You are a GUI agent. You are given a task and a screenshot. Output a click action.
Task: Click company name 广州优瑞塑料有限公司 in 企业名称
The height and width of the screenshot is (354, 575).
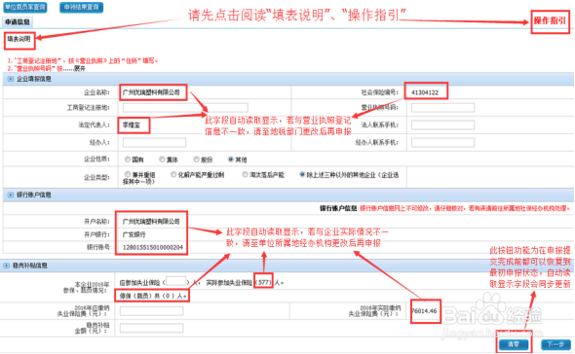click(x=151, y=92)
